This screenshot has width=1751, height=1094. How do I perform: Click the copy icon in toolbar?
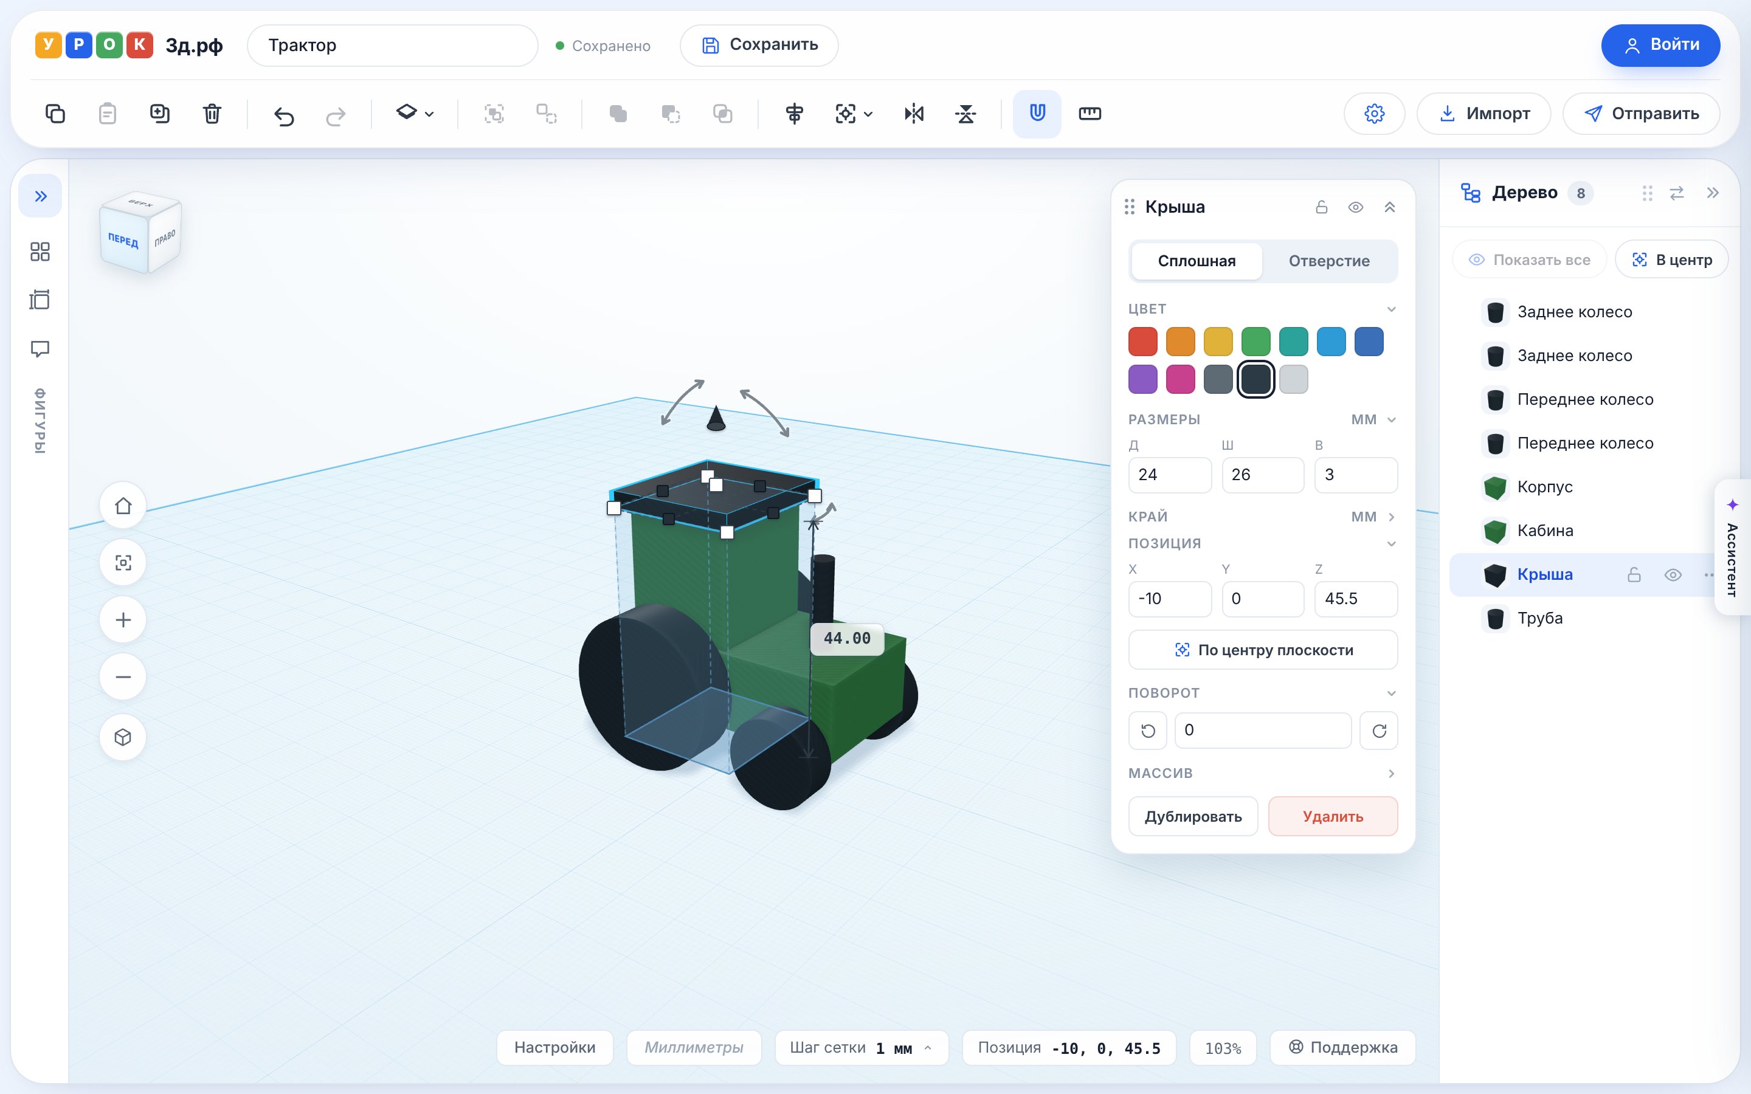55,114
